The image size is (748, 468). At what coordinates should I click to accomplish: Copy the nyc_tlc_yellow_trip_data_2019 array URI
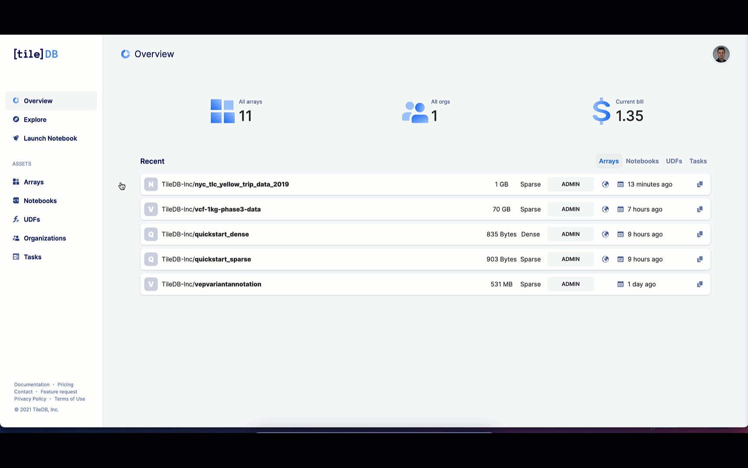click(700, 184)
